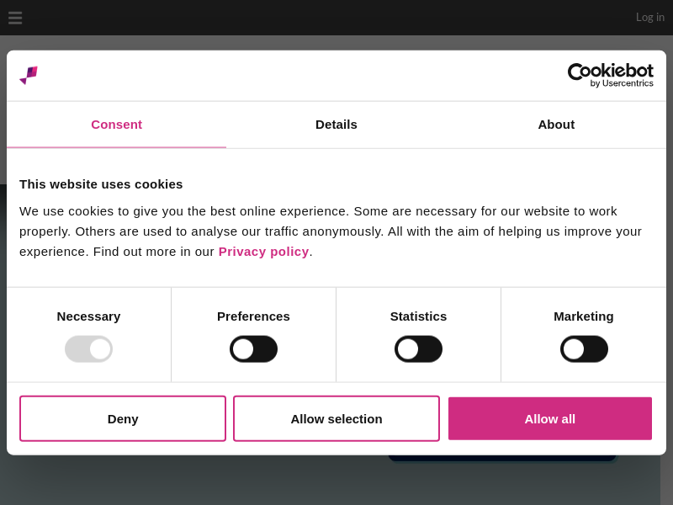Select the About tab
673x505 pixels.
(556, 125)
